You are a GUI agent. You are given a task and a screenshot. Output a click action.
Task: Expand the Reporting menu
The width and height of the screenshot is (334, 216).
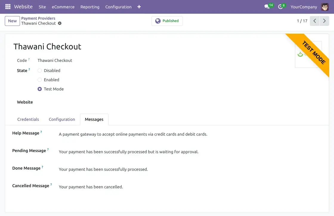[x=90, y=7]
